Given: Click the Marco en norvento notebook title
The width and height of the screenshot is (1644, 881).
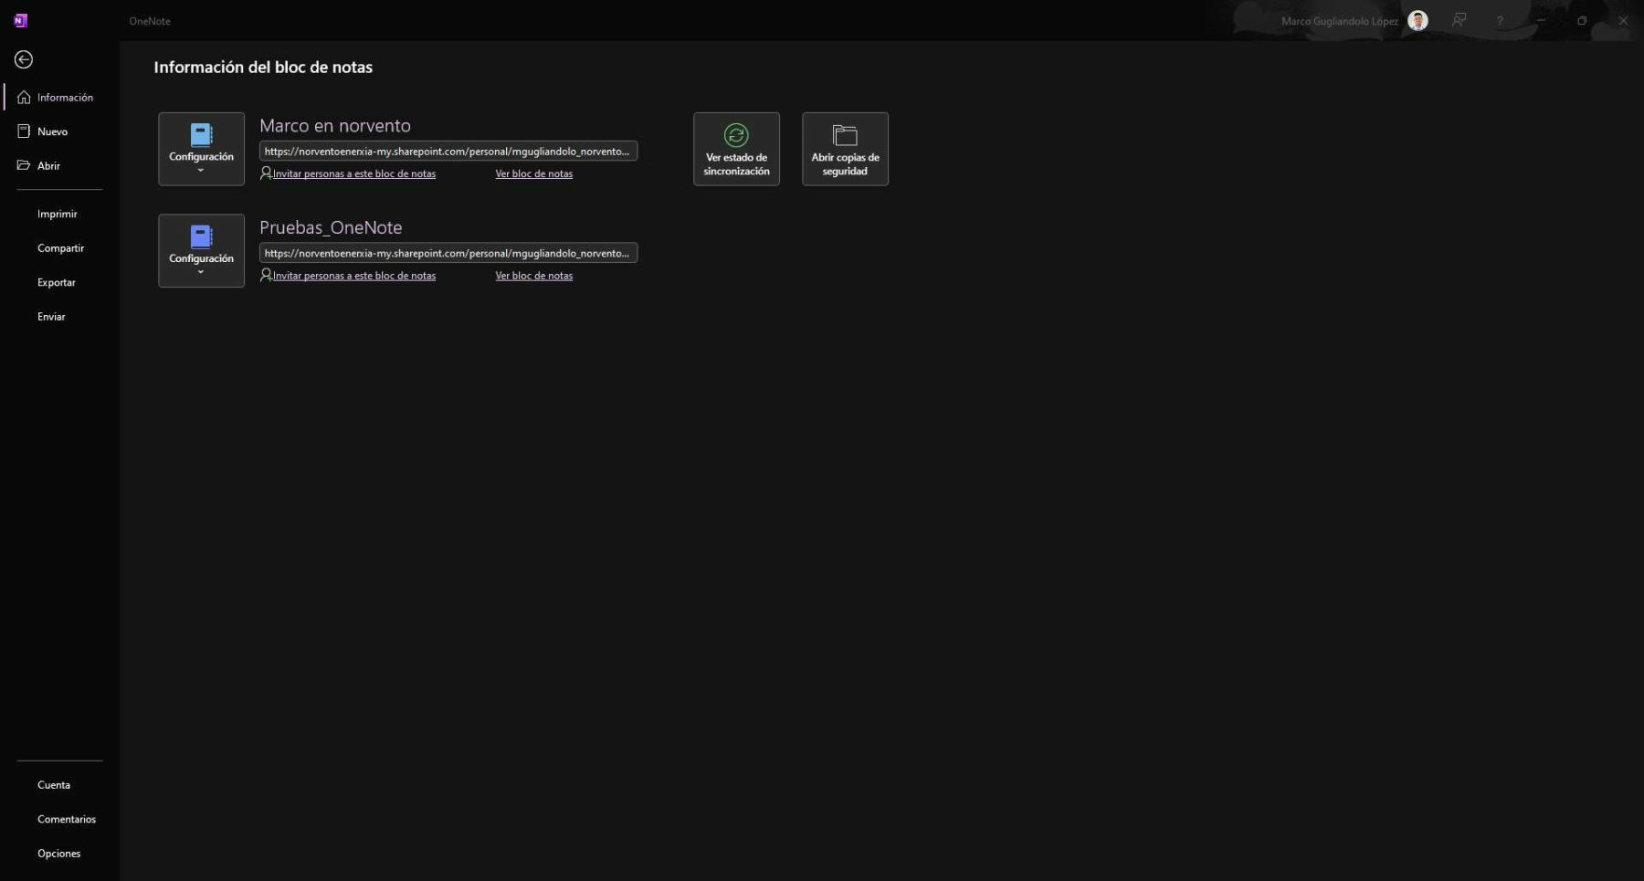Looking at the screenshot, I should pyautogui.click(x=335, y=126).
